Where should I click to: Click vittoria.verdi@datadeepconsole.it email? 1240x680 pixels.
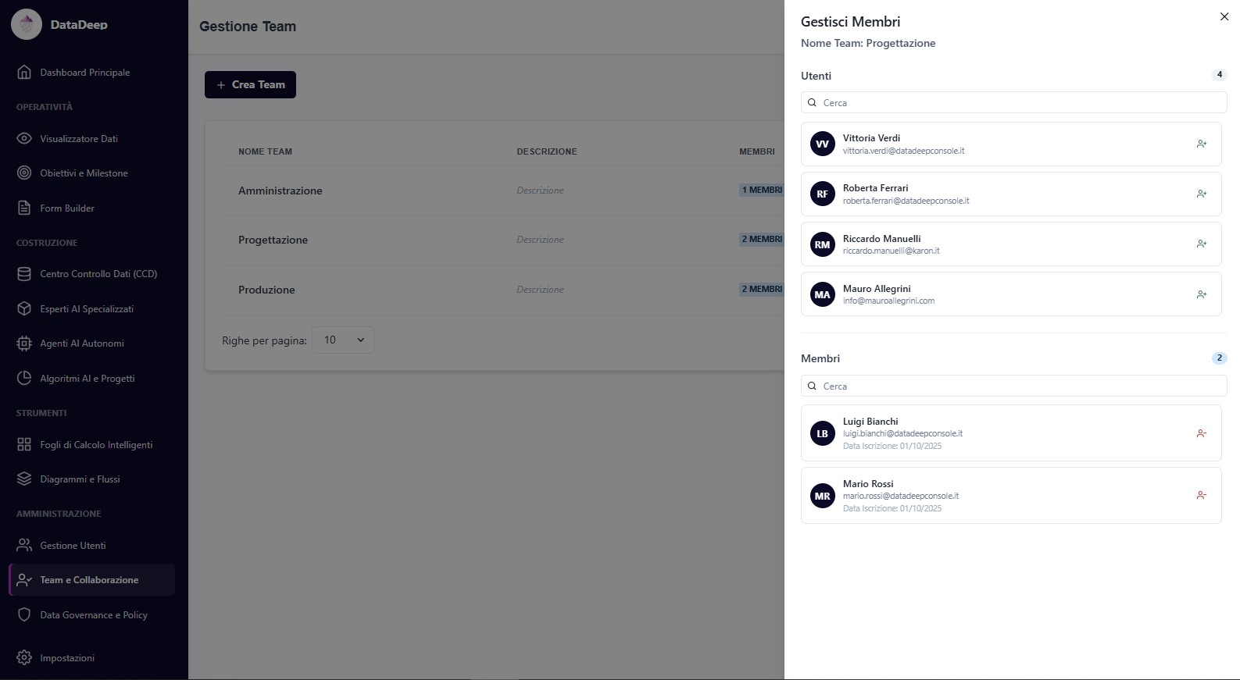click(x=903, y=151)
